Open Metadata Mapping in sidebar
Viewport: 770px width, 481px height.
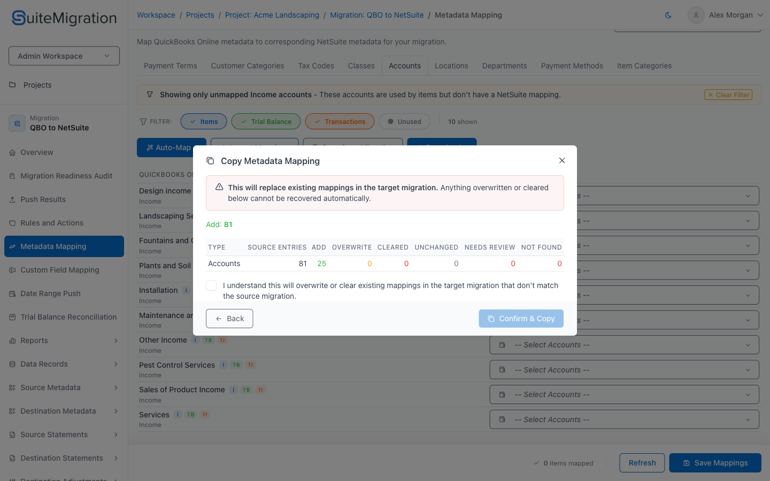coord(64,246)
